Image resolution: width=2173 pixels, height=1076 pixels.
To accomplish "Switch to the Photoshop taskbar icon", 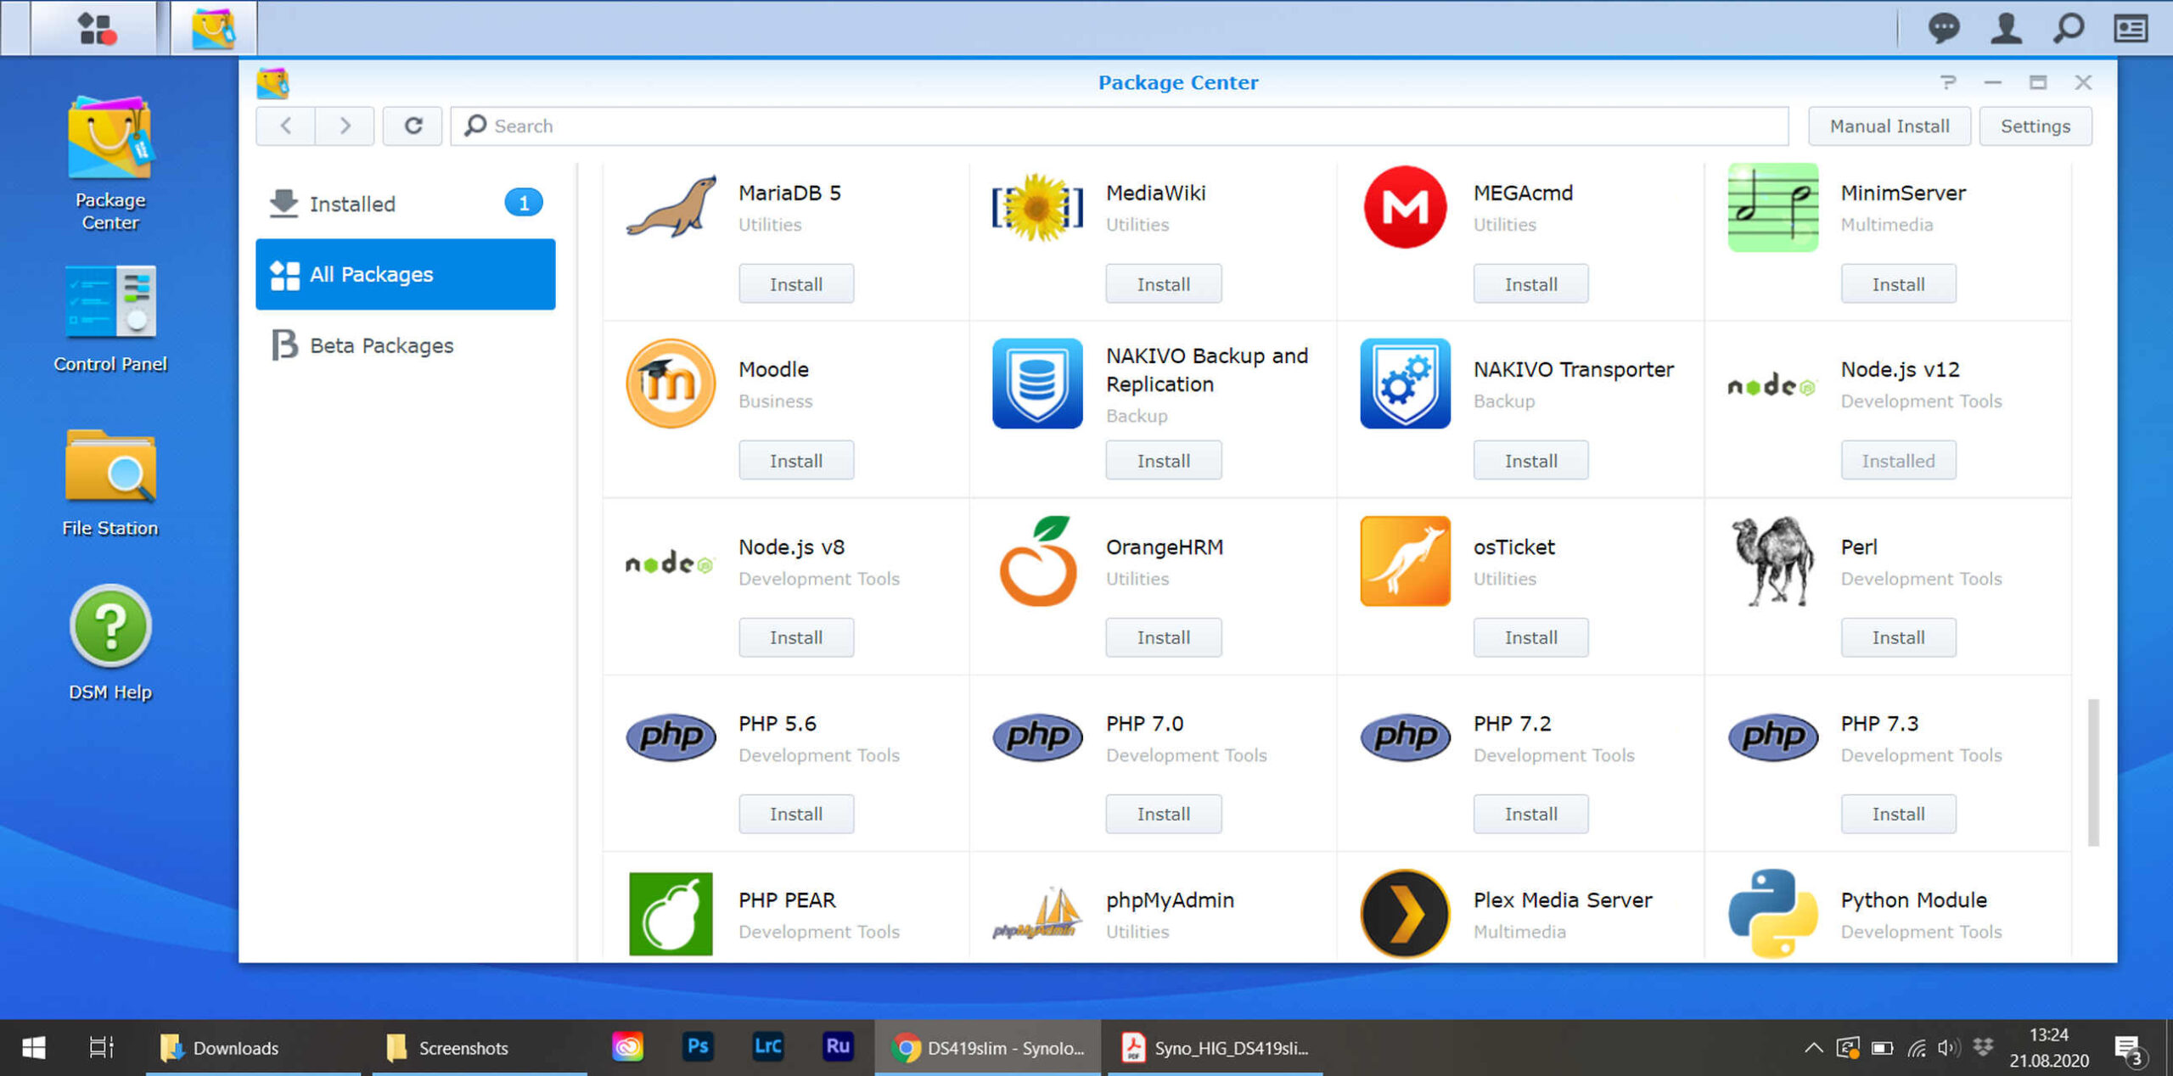I will (698, 1046).
